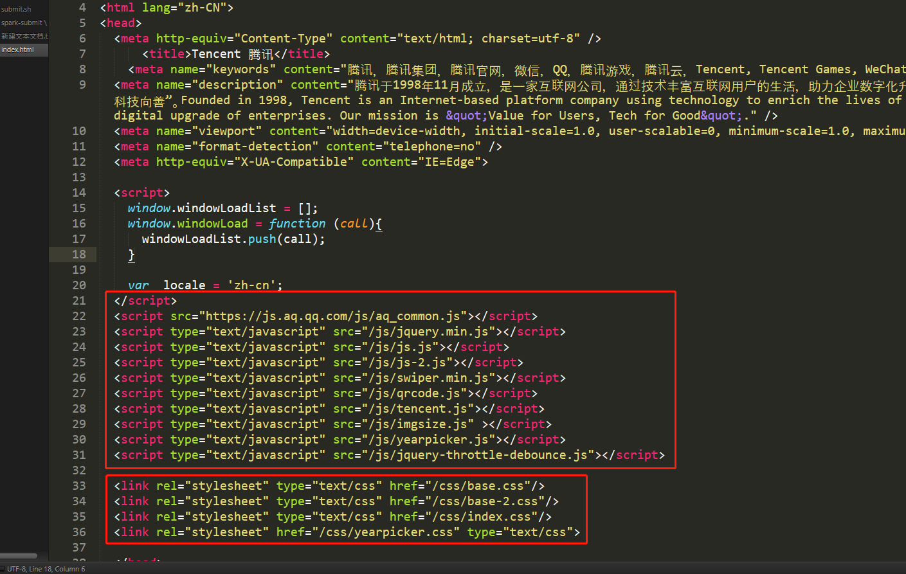Click the closing brace on line 18
The height and width of the screenshot is (574, 906).
point(131,255)
